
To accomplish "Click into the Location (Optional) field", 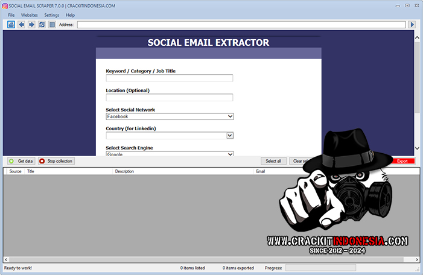I will pyautogui.click(x=169, y=97).
